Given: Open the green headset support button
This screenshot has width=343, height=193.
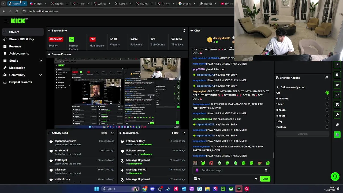Looking at the screenshot, I should (x=335, y=176).
